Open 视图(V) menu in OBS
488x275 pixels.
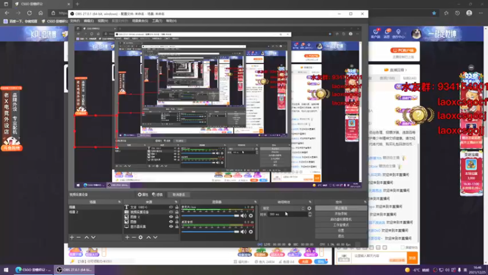point(102,21)
